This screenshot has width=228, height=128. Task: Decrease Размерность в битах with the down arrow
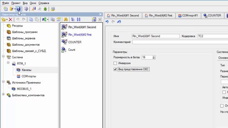coord(154,58)
